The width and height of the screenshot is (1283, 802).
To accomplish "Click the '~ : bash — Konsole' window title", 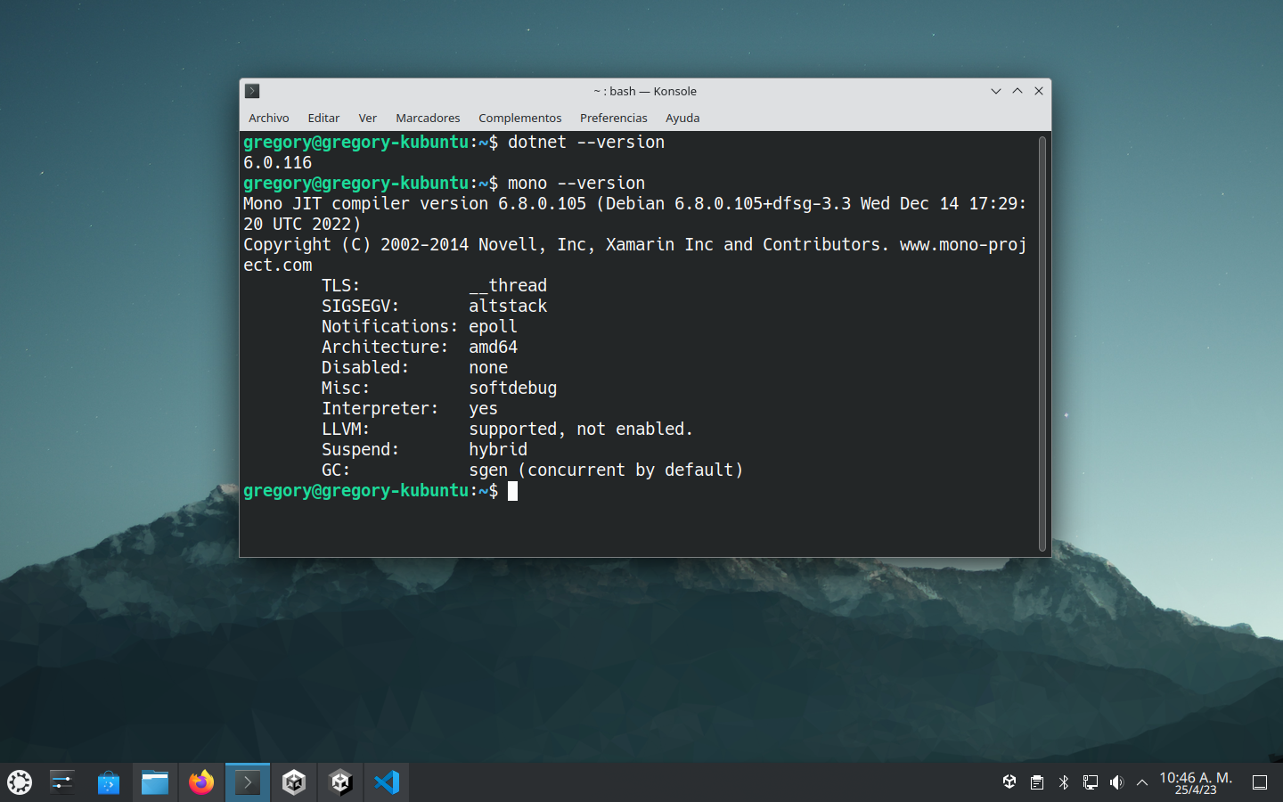I will [x=645, y=91].
